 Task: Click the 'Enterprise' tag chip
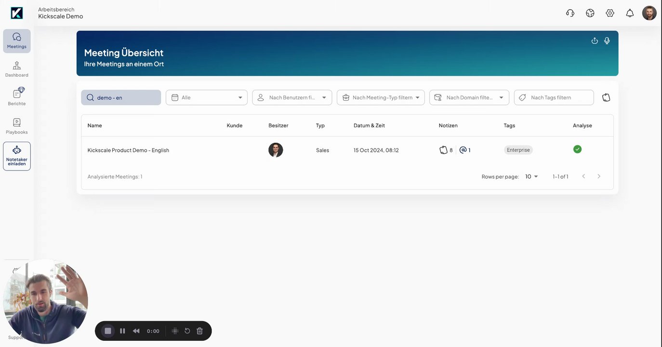point(518,150)
